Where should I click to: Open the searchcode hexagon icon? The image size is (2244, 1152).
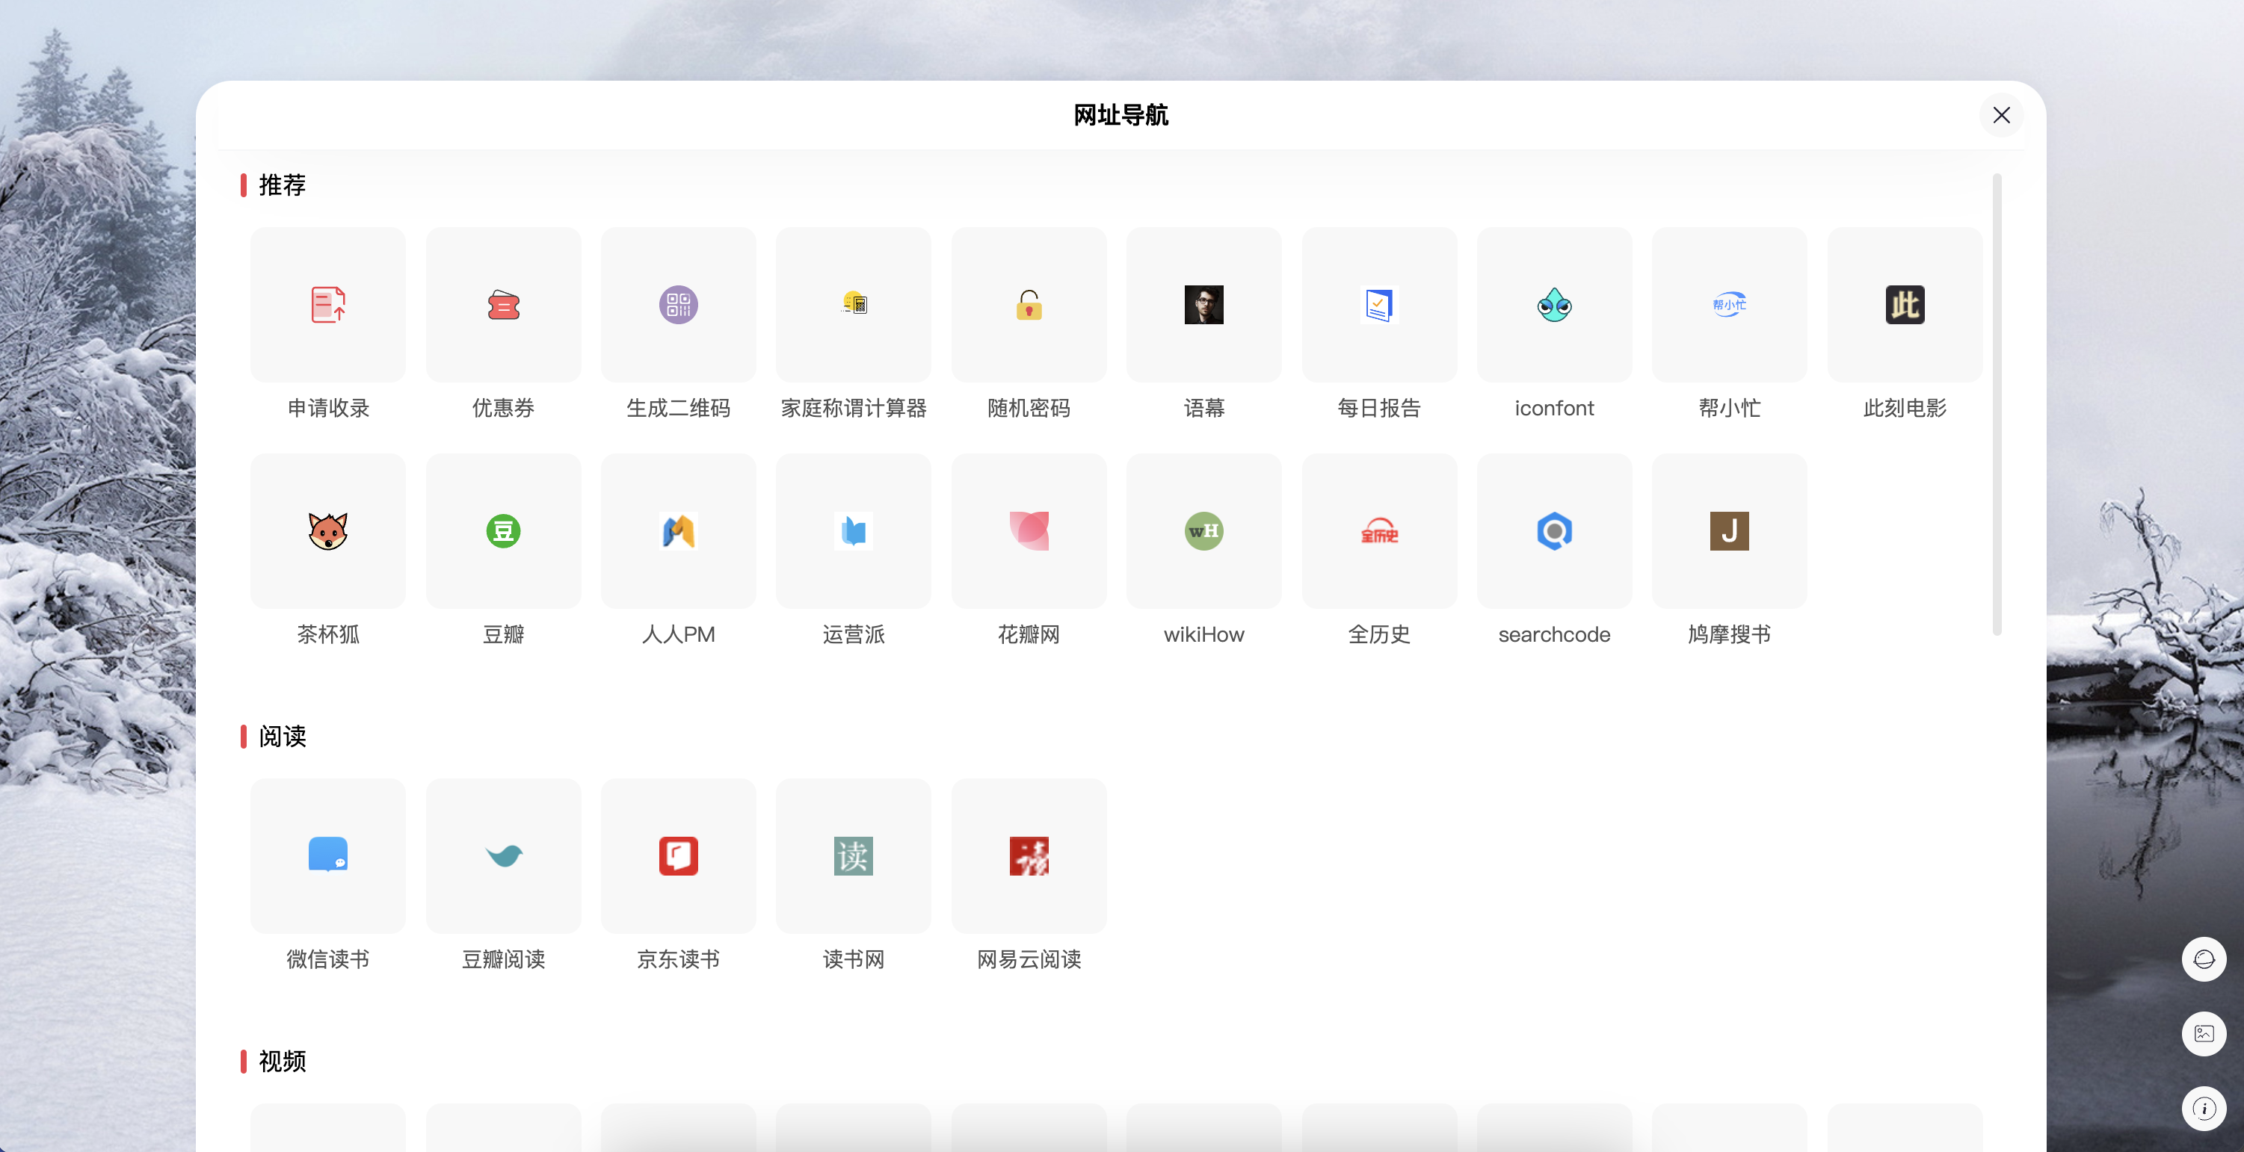click(1554, 531)
